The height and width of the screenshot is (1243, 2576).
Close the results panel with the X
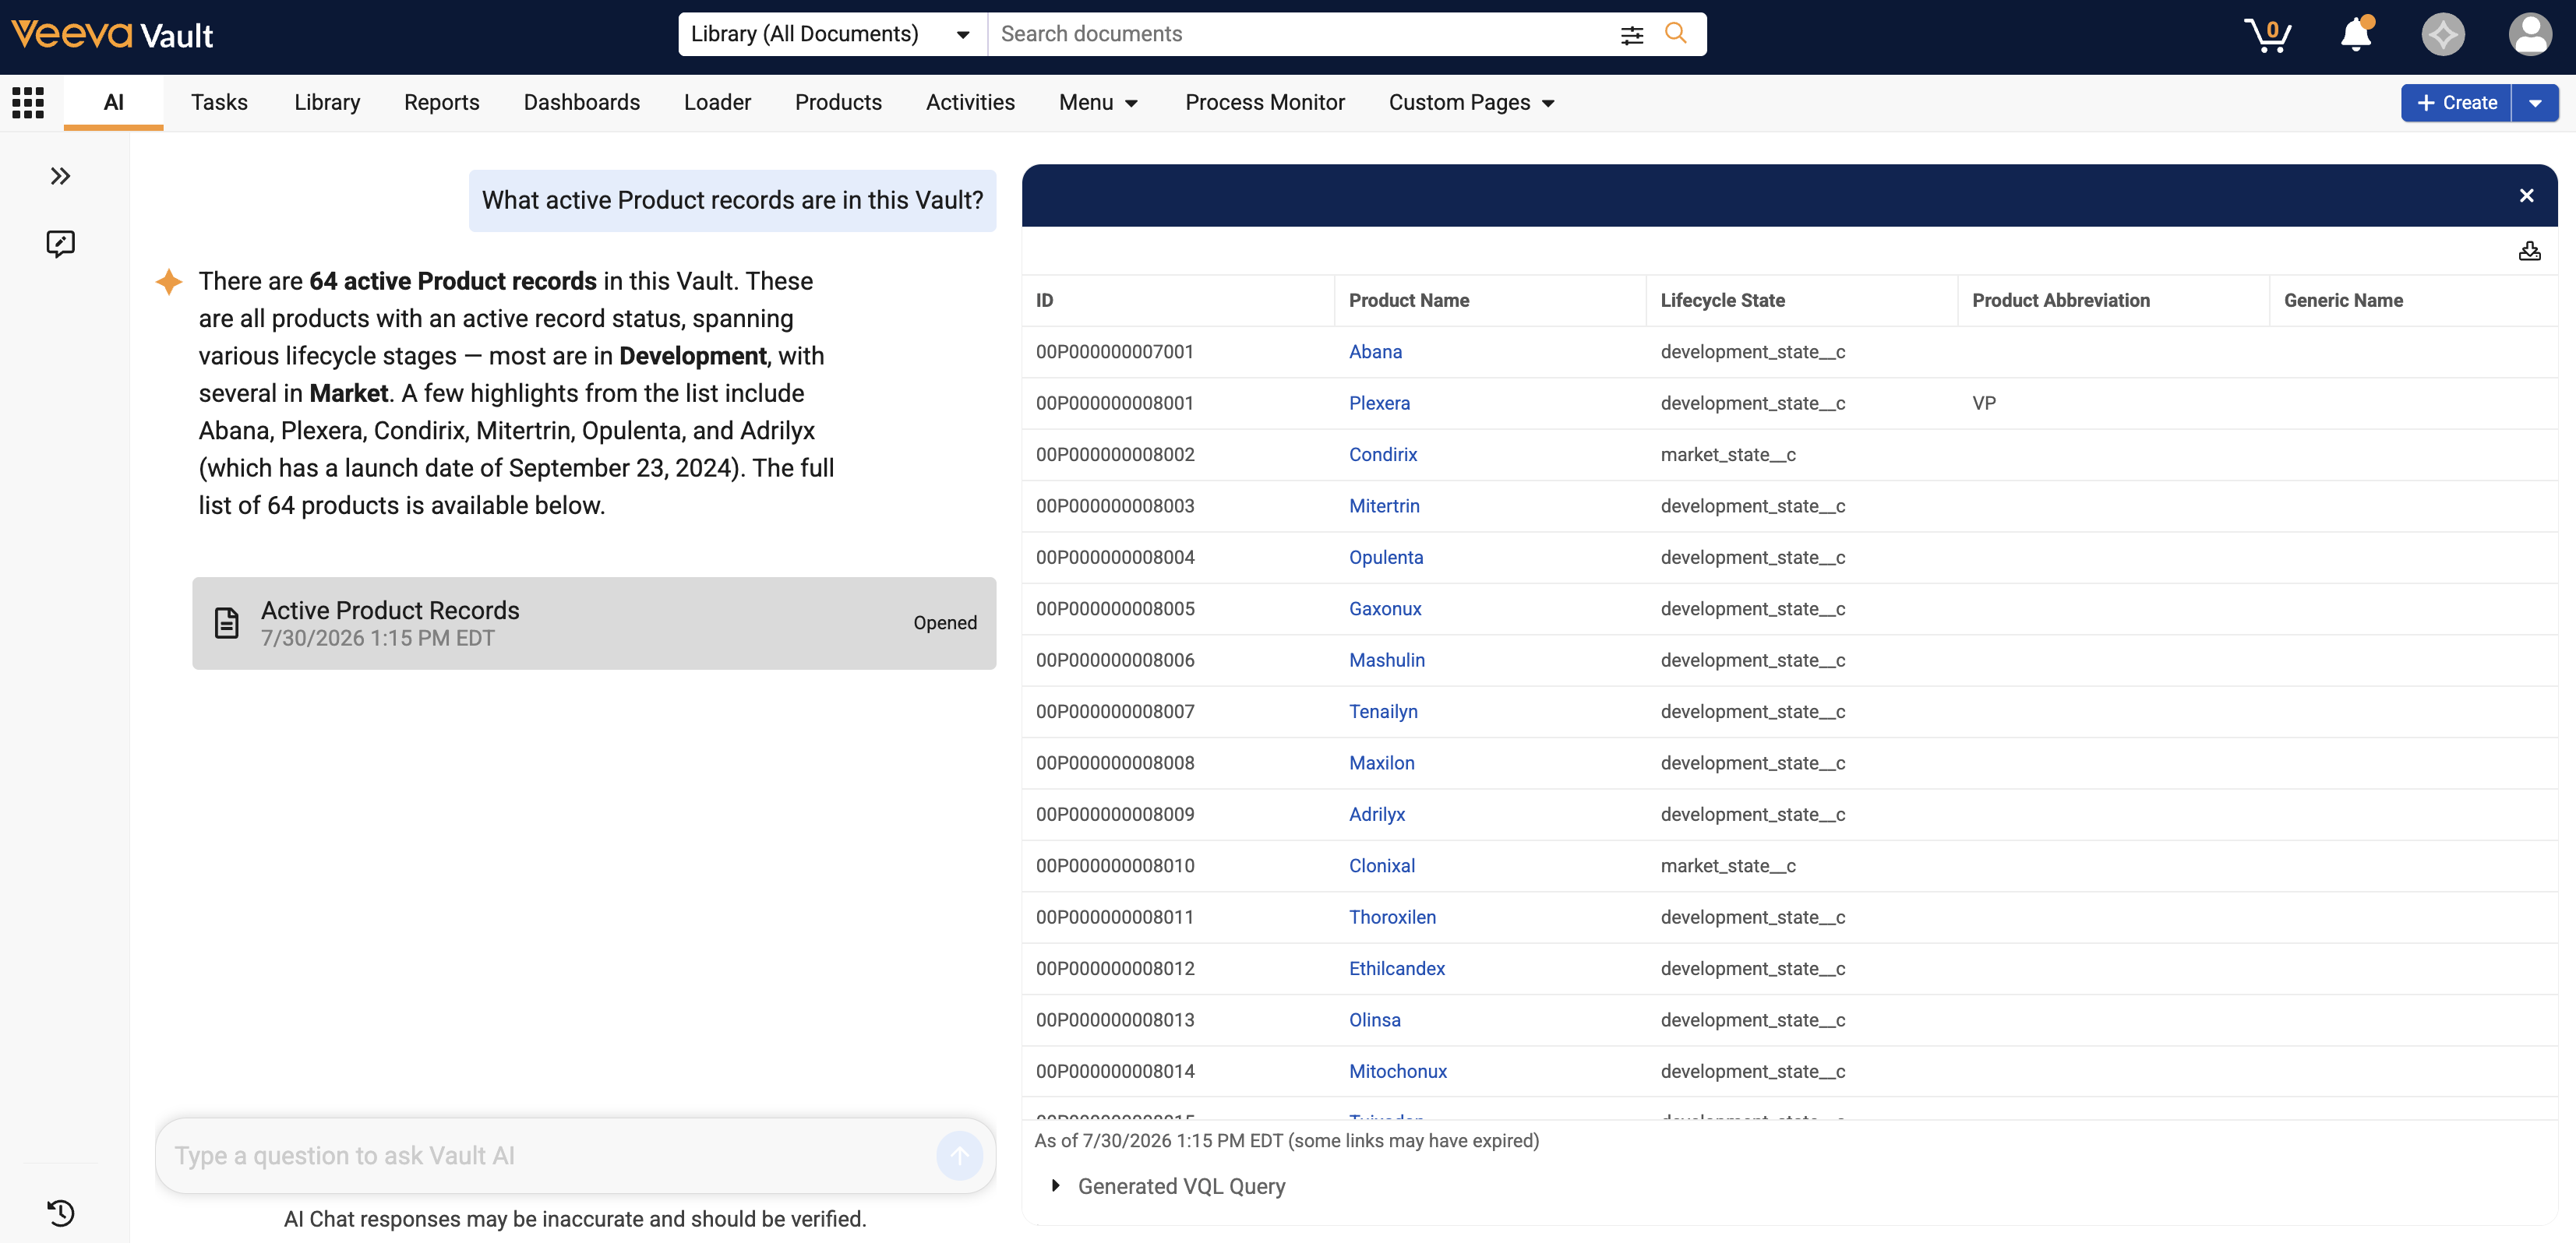[2526, 195]
